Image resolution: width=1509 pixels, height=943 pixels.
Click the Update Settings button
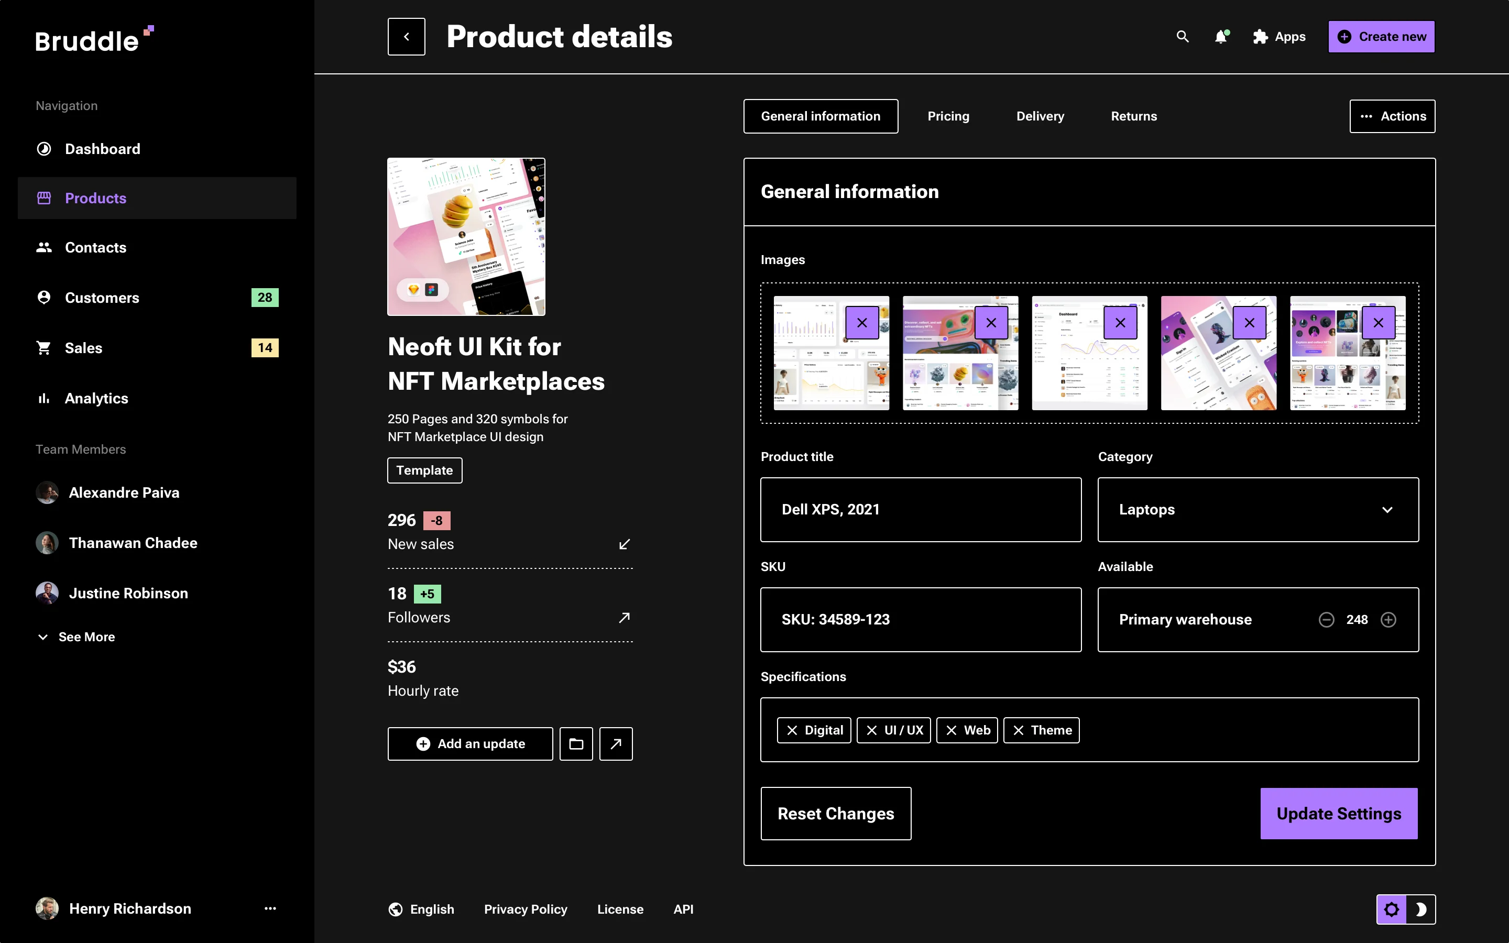point(1339,813)
